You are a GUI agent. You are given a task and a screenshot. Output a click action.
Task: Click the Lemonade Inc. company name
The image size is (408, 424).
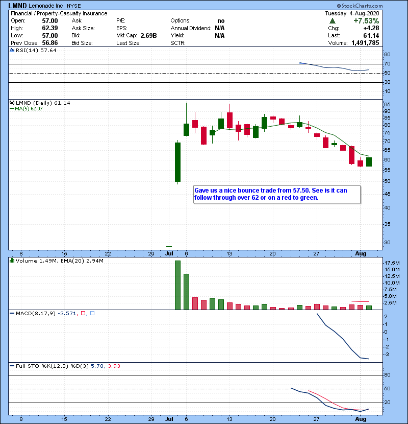coord(46,6)
